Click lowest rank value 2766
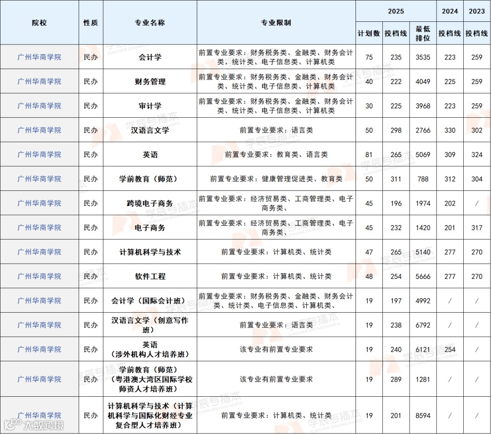Screen dimensions: 491x434 coord(423,130)
